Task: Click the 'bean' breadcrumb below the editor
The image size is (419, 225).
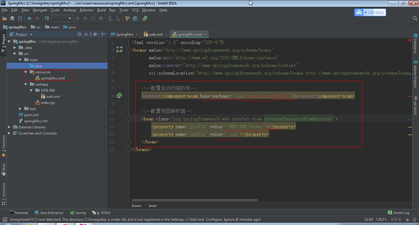Action: click(x=153, y=206)
